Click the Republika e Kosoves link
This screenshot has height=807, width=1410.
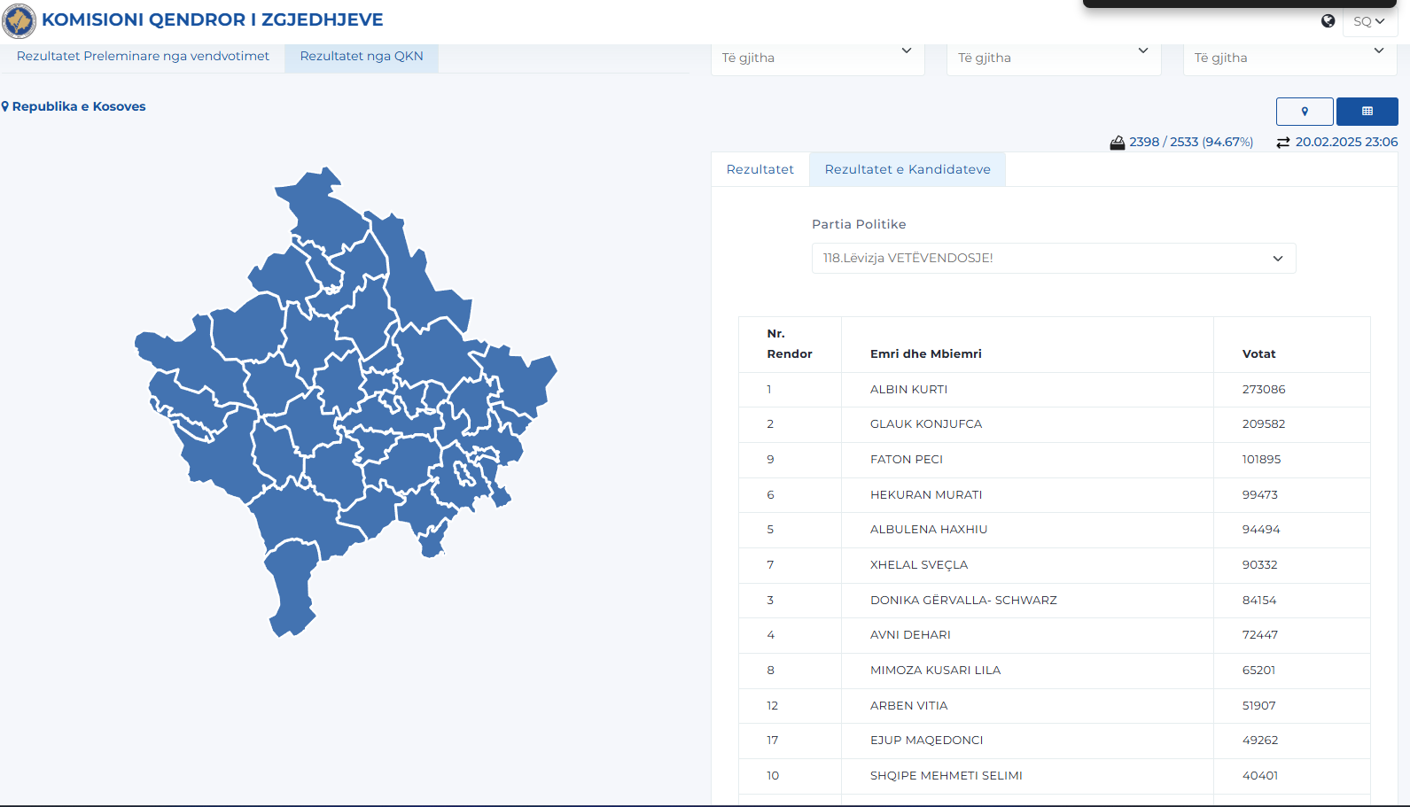pos(79,106)
